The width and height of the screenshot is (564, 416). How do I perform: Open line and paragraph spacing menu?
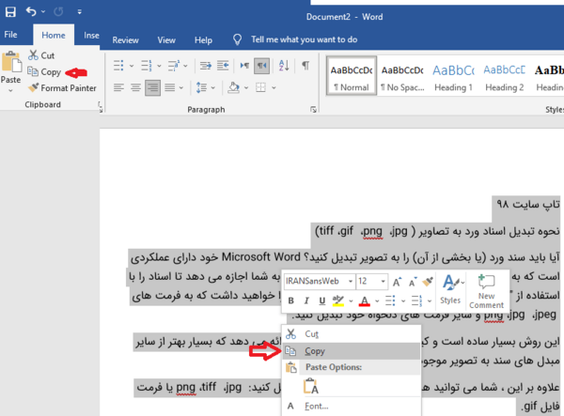(205, 87)
